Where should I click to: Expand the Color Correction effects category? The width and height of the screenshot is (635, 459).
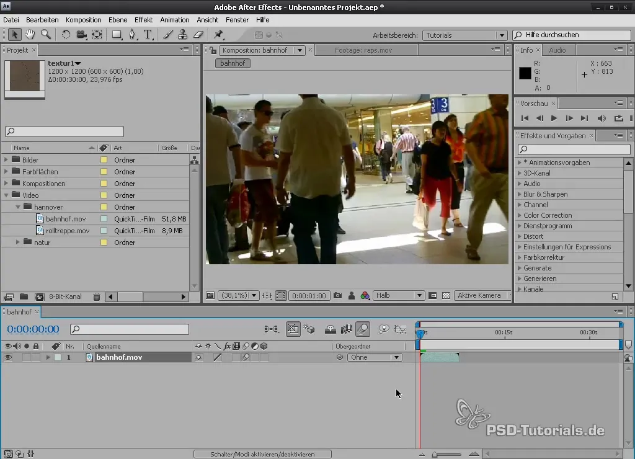(x=519, y=215)
